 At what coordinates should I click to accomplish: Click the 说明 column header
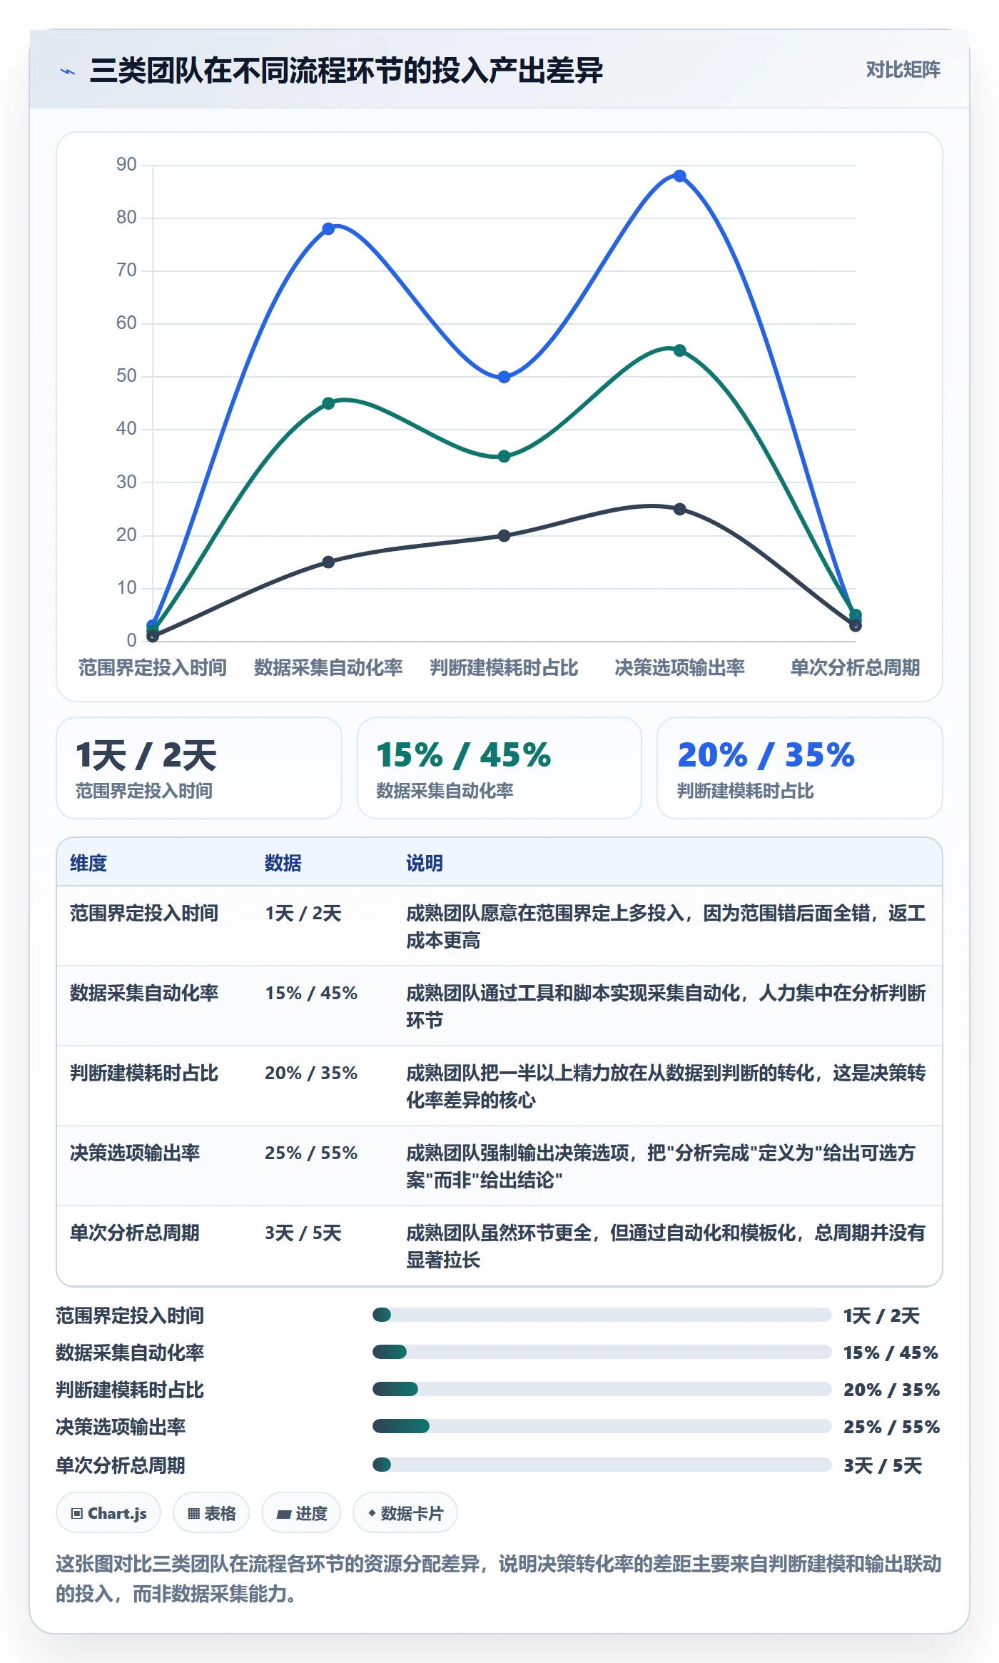tap(425, 863)
